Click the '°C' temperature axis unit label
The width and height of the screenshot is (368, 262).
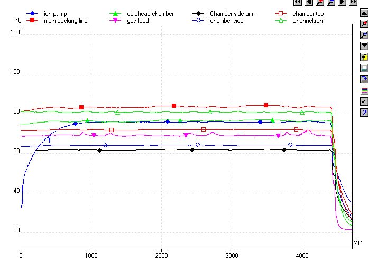click(19, 21)
